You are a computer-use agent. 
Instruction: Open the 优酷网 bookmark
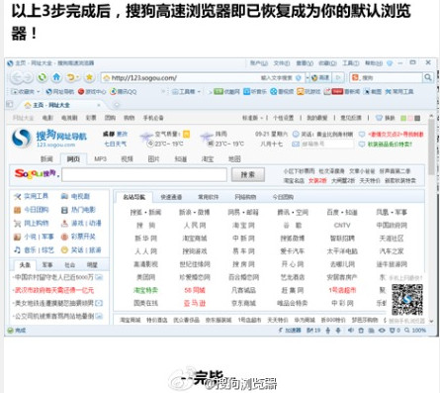point(226,92)
